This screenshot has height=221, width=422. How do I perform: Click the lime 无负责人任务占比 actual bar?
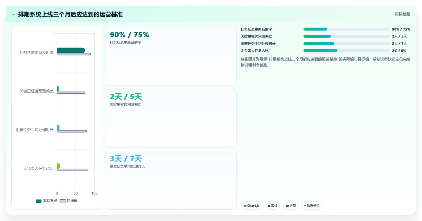pos(58,166)
